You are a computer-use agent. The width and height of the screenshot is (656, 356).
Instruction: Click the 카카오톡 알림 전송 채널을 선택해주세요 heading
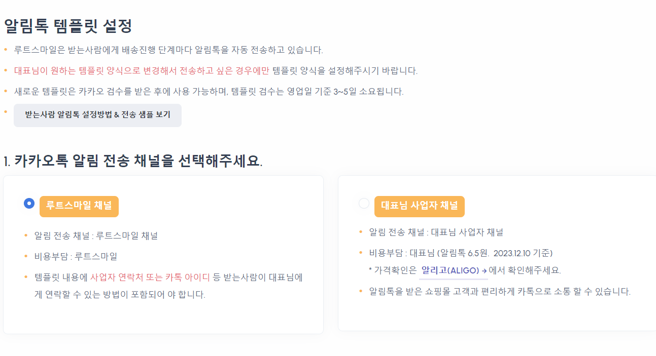(x=137, y=161)
